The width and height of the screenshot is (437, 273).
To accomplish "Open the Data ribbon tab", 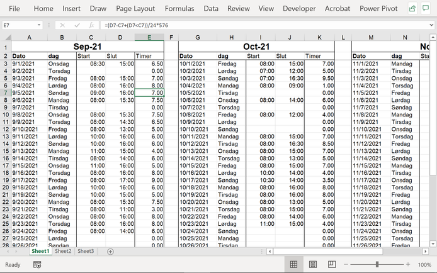I will coord(211,9).
